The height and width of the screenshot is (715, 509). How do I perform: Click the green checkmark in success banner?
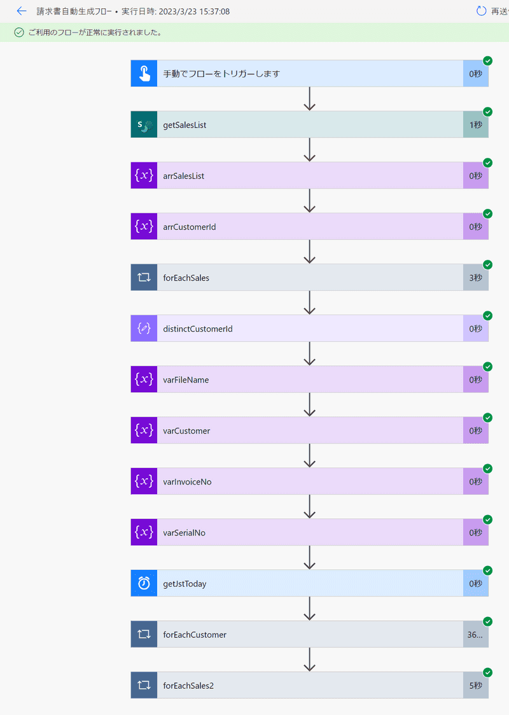pyautogui.click(x=19, y=32)
